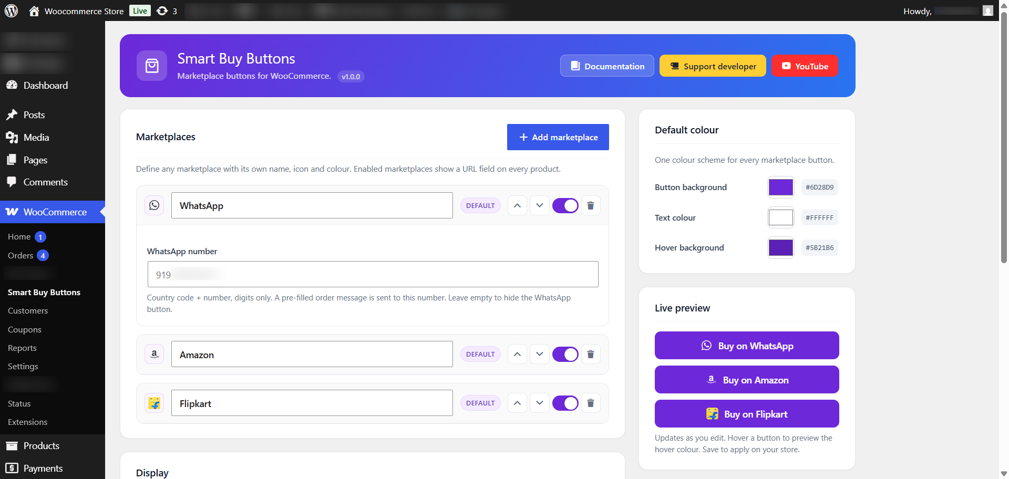
Task: Click the #5B21B6 hex value field
Action: [819, 247]
